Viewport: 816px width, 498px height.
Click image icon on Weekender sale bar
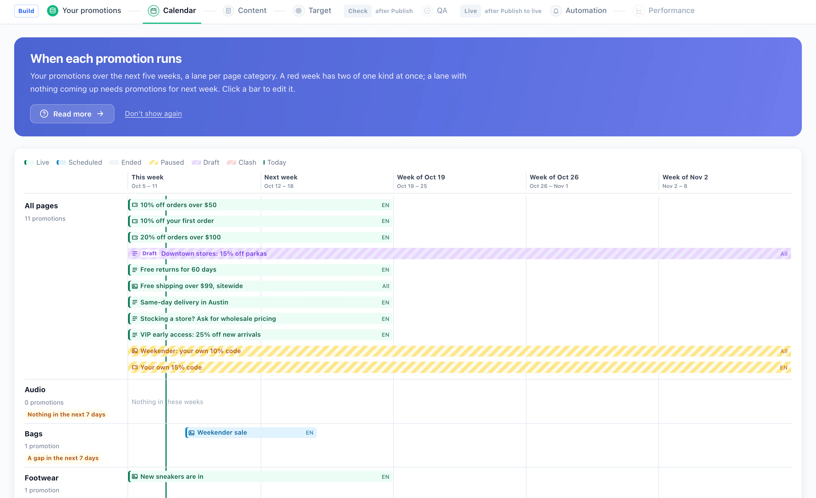pyautogui.click(x=192, y=433)
